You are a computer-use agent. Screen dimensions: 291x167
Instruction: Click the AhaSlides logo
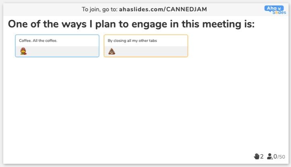[x=275, y=10]
